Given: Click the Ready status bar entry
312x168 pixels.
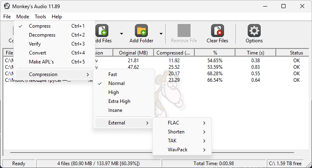Looking at the screenshot, I should click(x=19, y=164).
